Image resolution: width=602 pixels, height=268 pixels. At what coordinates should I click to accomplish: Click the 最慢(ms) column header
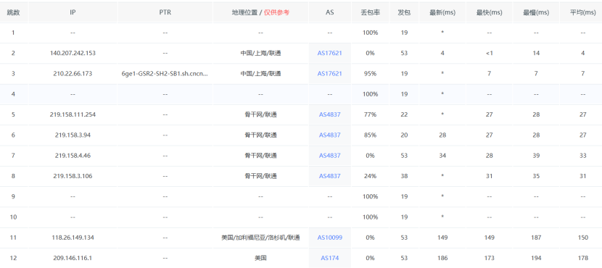[x=536, y=12]
